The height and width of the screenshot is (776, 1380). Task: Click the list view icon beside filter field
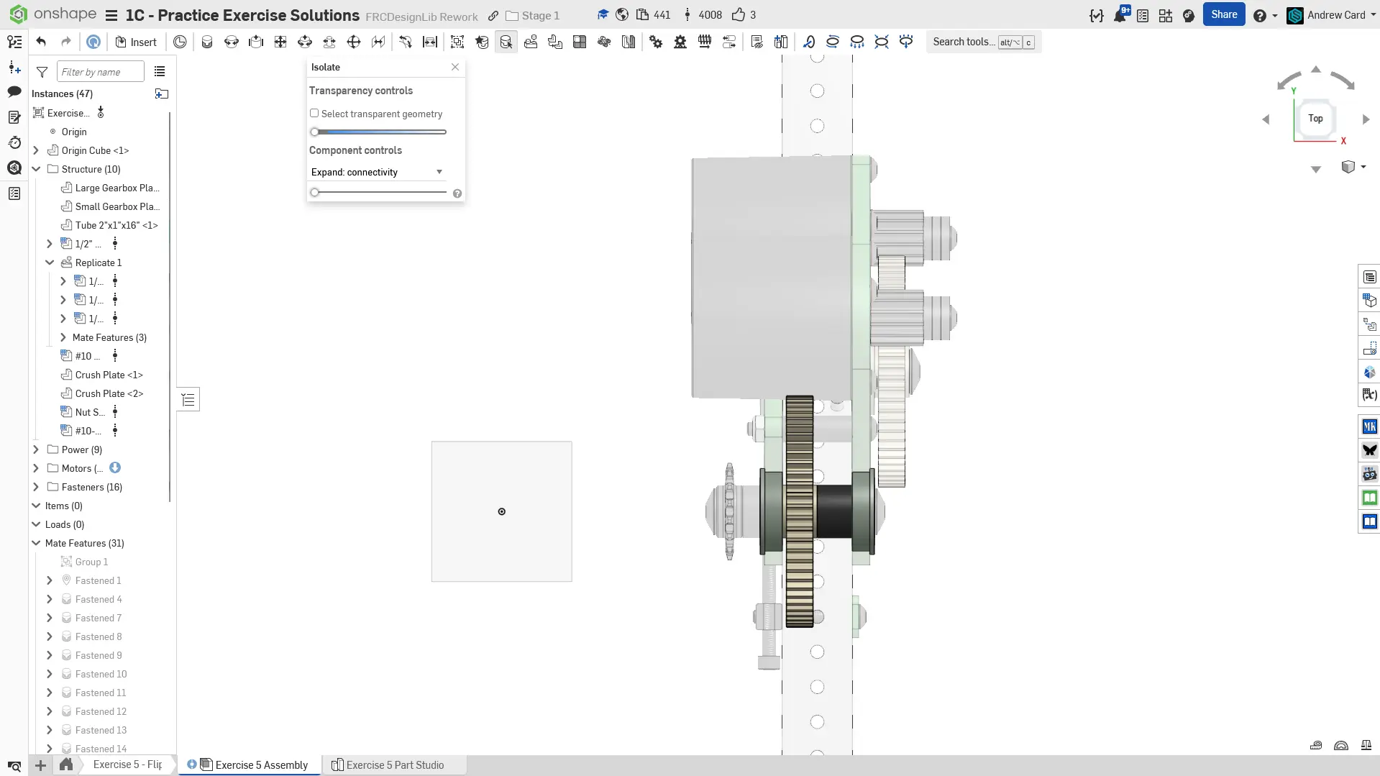[160, 72]
